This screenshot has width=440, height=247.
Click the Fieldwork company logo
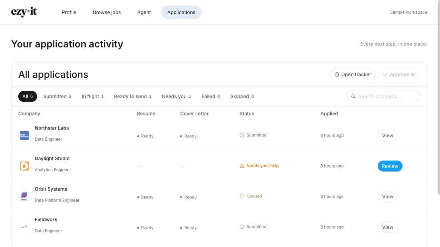click(24, 227)
